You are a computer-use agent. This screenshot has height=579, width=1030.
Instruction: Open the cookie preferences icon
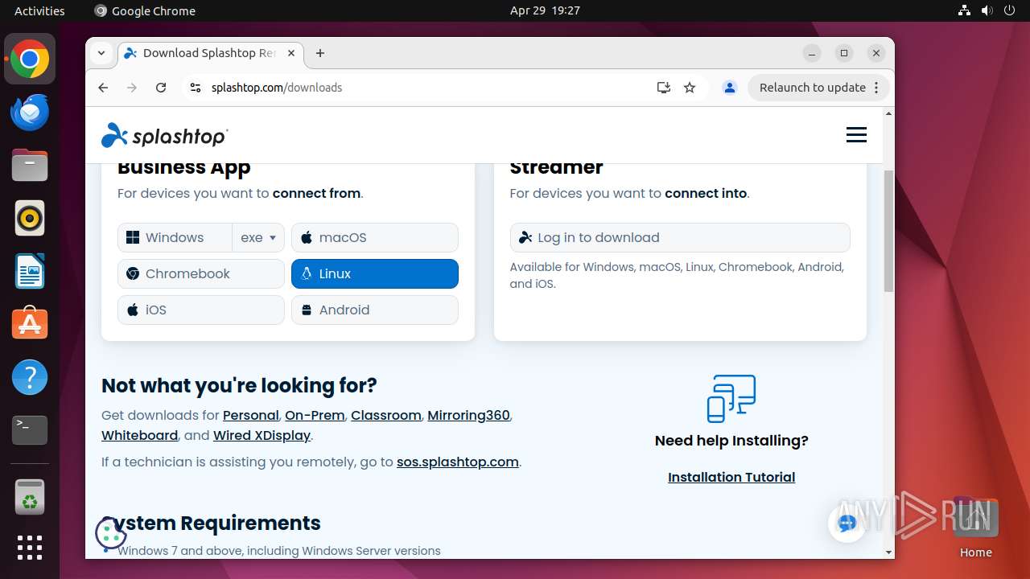pos(111,533)
